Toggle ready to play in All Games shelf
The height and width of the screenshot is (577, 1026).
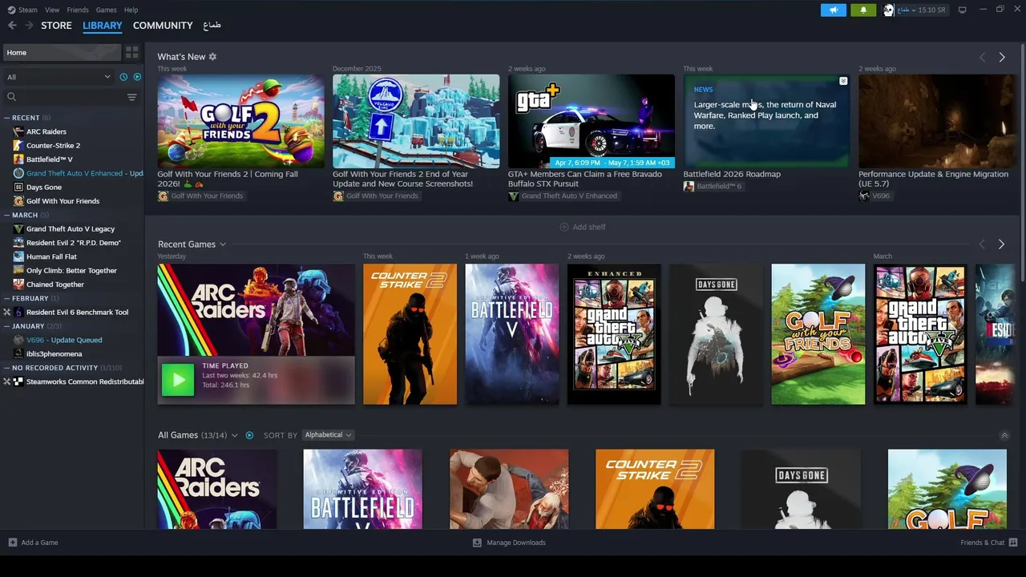click(249, 435)
